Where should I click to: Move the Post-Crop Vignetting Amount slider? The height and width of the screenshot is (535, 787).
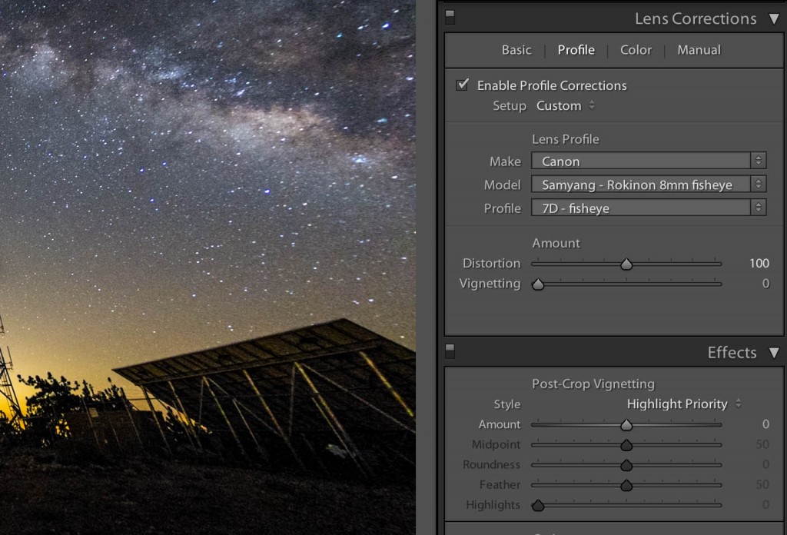(626, 424)
